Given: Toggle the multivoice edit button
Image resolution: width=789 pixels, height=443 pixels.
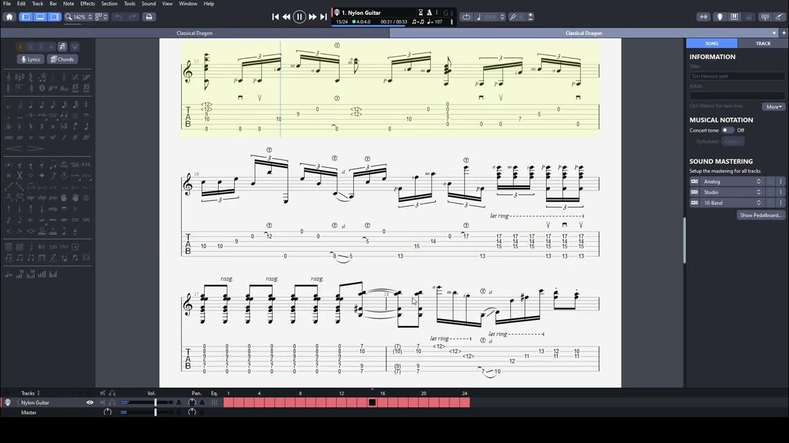Looking at the screenshot, I should click(x=62, y=47).
